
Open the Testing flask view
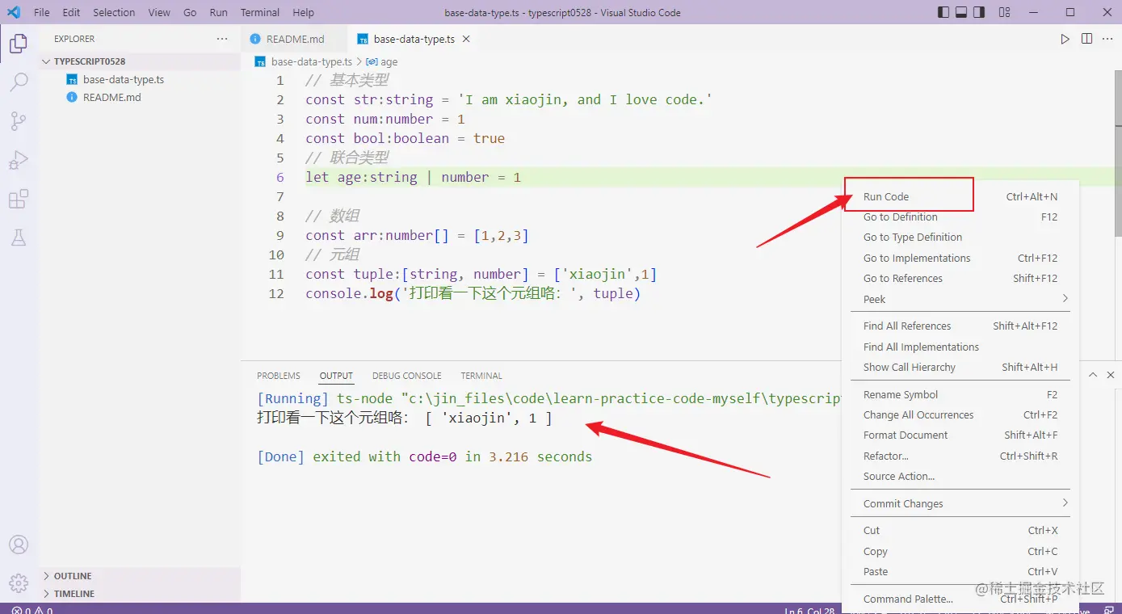coord(19,238)
